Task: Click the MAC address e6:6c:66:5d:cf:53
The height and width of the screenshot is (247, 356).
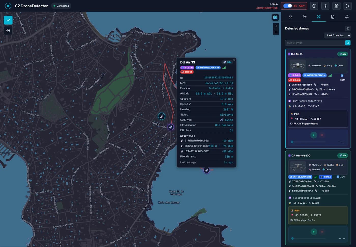Action: click(219, 83)
